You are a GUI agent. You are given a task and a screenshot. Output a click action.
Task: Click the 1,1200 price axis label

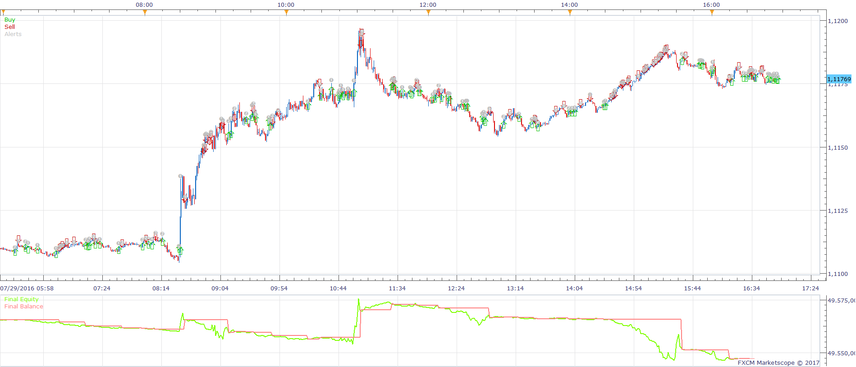point(838,21)
